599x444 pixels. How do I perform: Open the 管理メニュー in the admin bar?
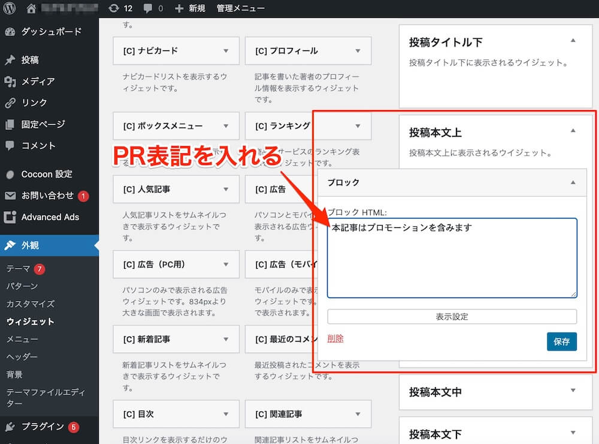[241, 8]
